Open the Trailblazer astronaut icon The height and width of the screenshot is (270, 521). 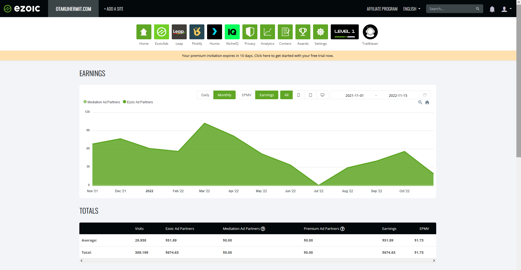click(370, 32)
